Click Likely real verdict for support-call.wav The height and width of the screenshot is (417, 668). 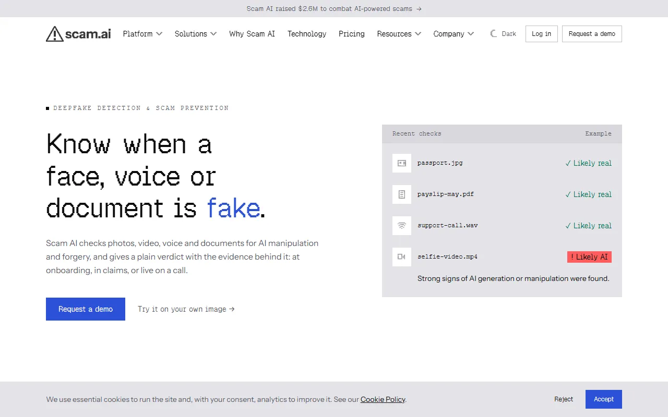588,226
